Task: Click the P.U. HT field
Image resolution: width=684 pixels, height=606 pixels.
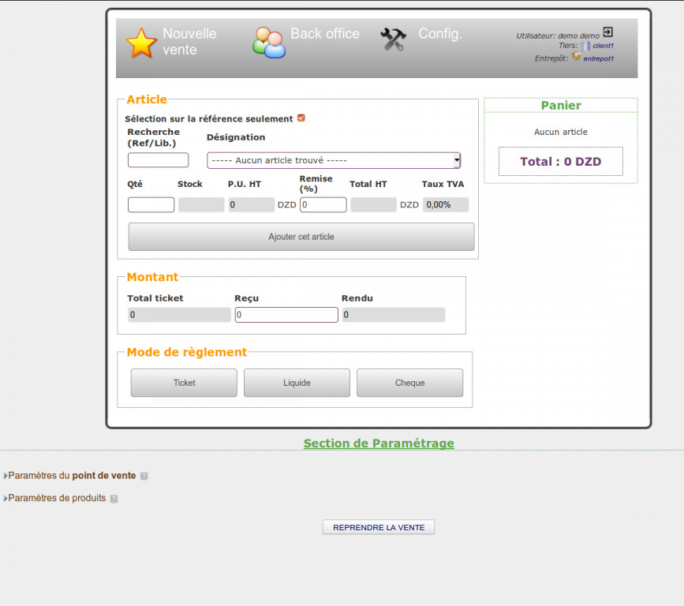Action: [x=251, y=204]
